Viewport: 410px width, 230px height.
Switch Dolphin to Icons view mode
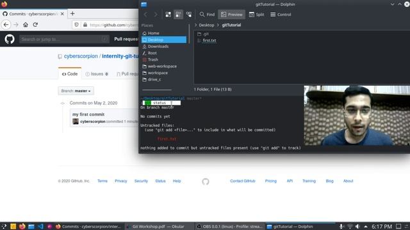point(168,15)
